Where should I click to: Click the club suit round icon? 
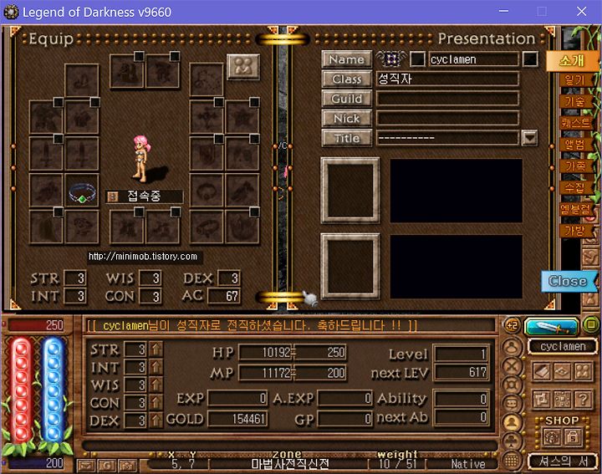click(512, 441)
